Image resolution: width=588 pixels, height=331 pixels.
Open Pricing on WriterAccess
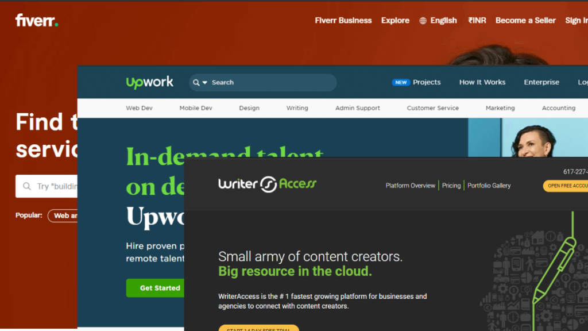pyautogui.click(x=451, y=186)
